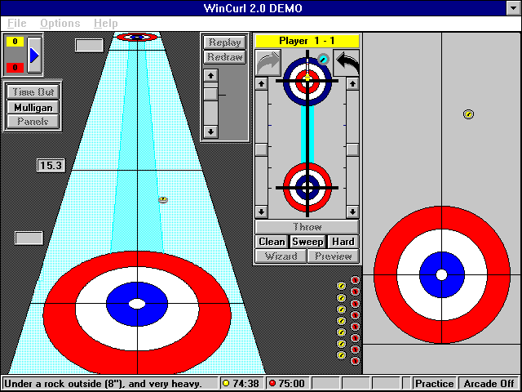
Task: Click the up arrow of the zoom scrollbar
Action: (210, 75)
